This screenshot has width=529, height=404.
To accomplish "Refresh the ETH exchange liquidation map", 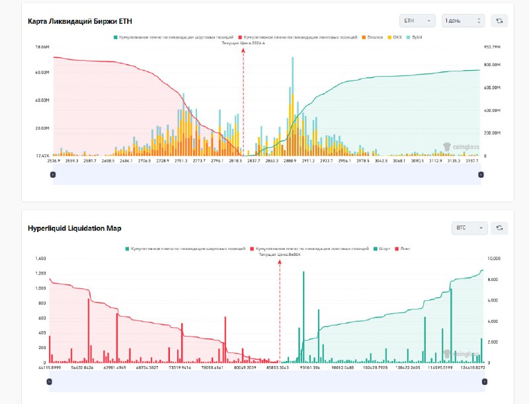I will 499,21.
